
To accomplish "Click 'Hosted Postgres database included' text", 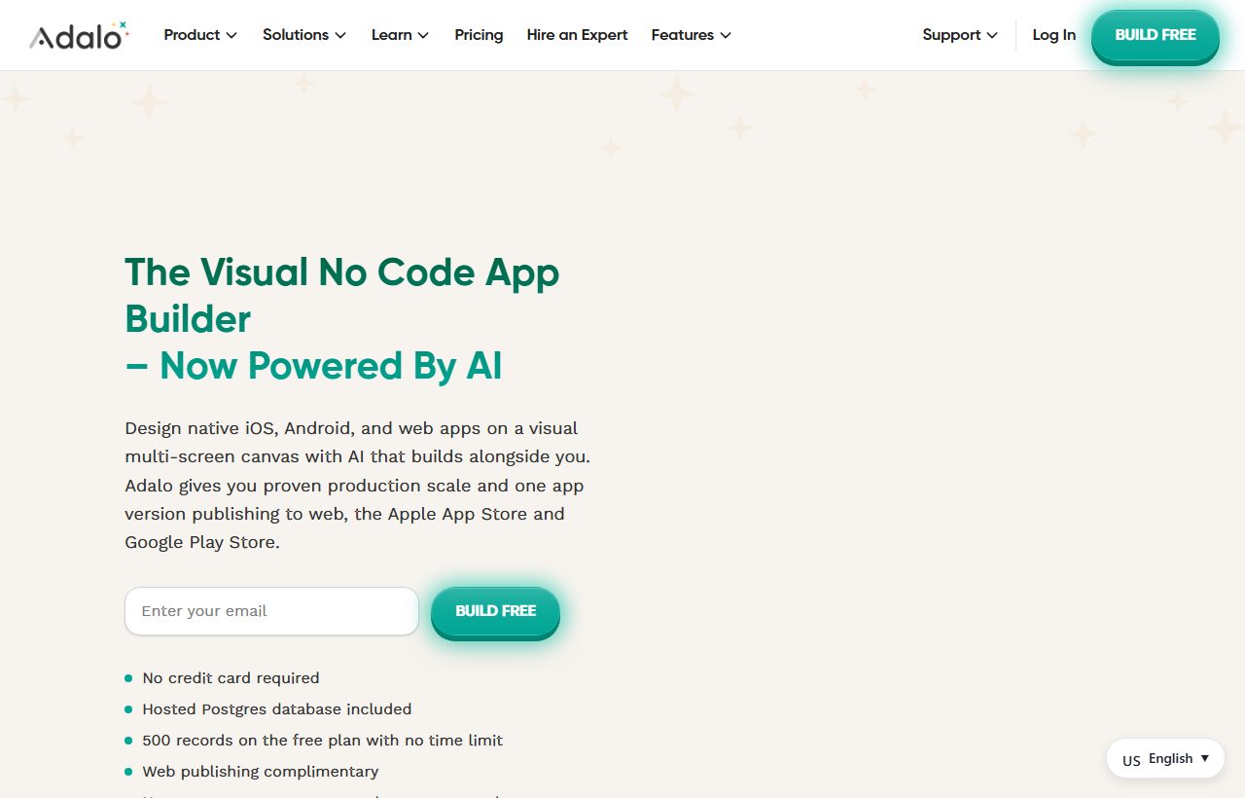I will [277, 709].
